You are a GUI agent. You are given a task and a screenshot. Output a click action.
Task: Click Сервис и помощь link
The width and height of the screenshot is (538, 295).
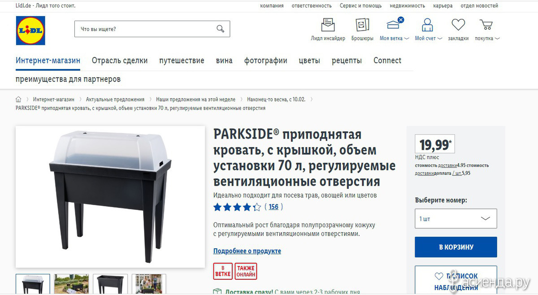click(360, 6)
